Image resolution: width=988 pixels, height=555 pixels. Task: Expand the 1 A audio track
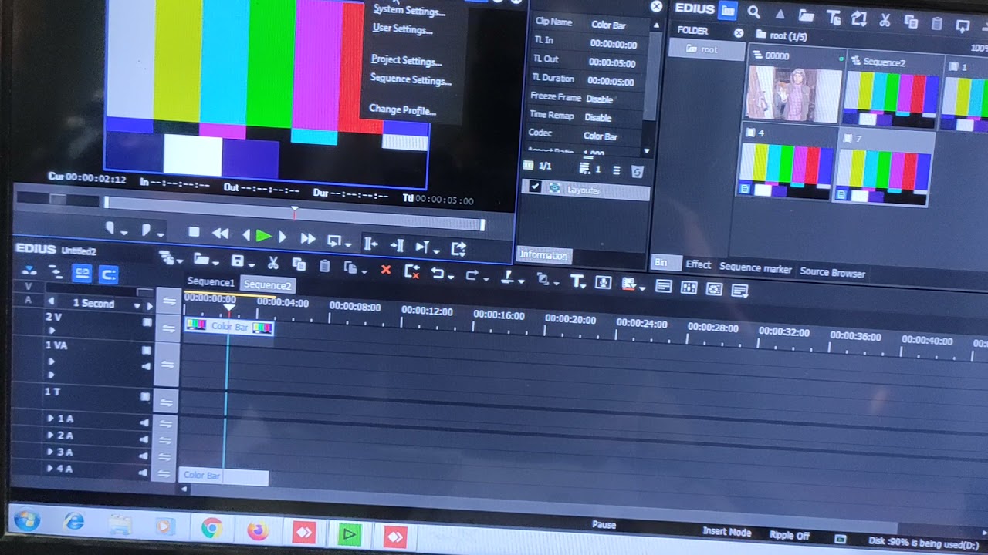click(51, 418)
